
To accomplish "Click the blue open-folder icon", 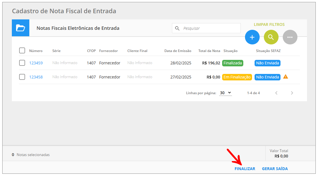I will coord(21,28).
